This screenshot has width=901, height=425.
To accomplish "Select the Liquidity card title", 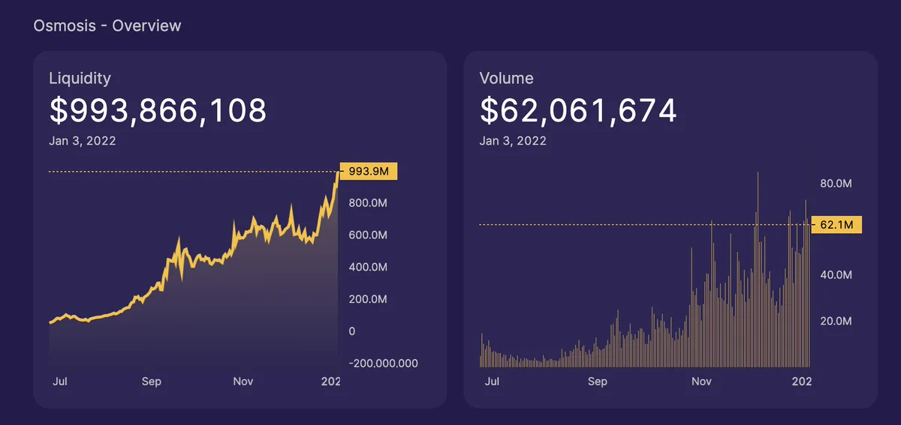I will pos(80,78).
